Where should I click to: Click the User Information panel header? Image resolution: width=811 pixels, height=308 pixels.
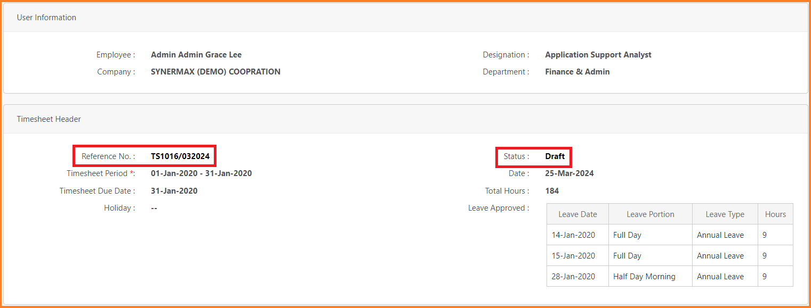point(406,18)
